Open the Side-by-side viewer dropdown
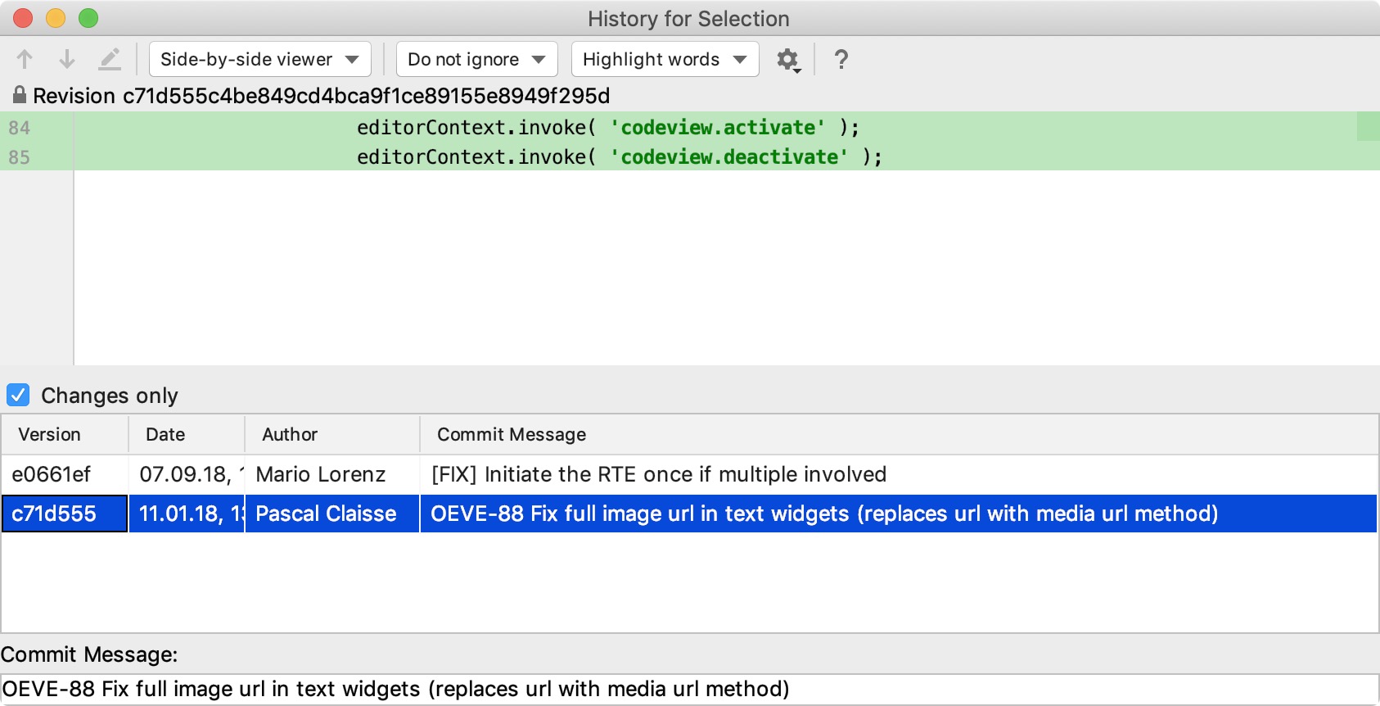 pos(259,59)
